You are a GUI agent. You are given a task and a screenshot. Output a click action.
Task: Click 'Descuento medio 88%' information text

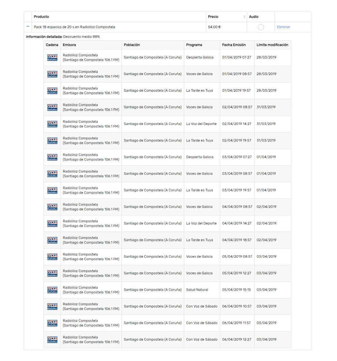click(82, 37)
